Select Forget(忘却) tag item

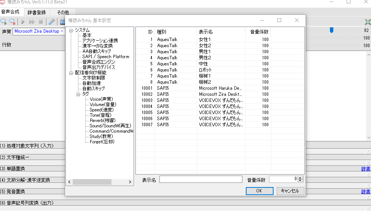[102, 142]
